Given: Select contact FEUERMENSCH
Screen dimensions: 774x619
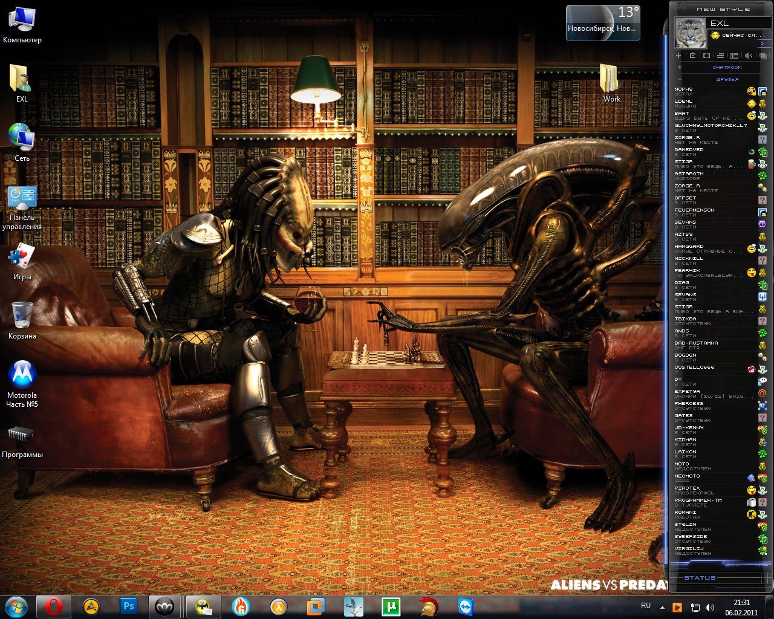Looking at the screenshot, I should pos(721,212).
